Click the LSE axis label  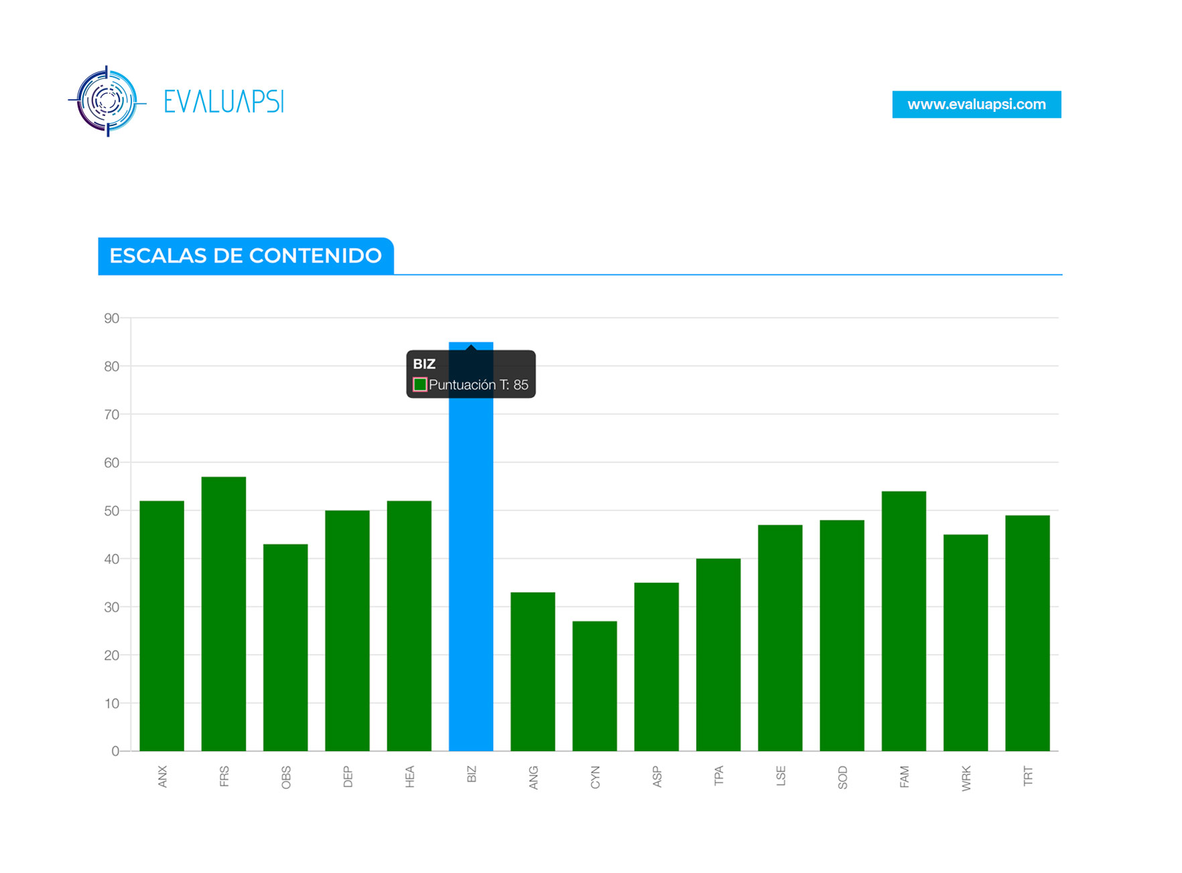tap(781, 776)
